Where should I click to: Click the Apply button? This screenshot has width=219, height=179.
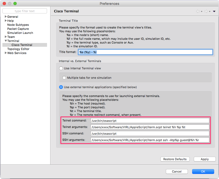tap(204, 159)
